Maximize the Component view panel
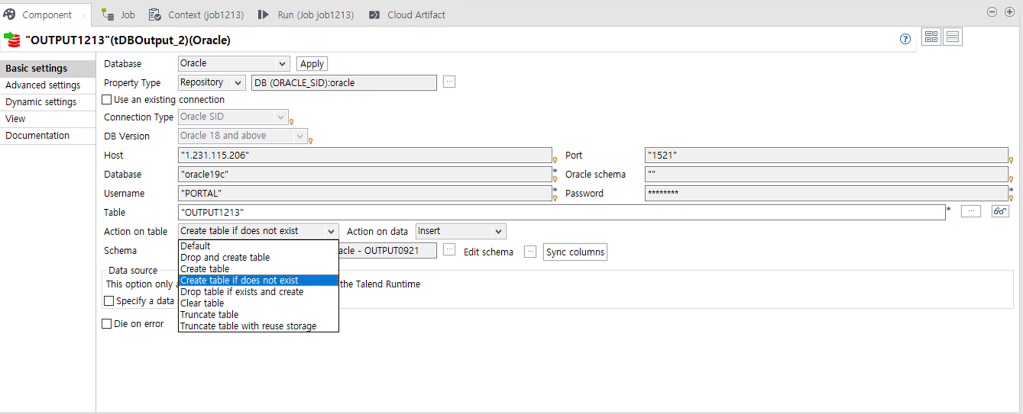 [x=1009, y=12]
